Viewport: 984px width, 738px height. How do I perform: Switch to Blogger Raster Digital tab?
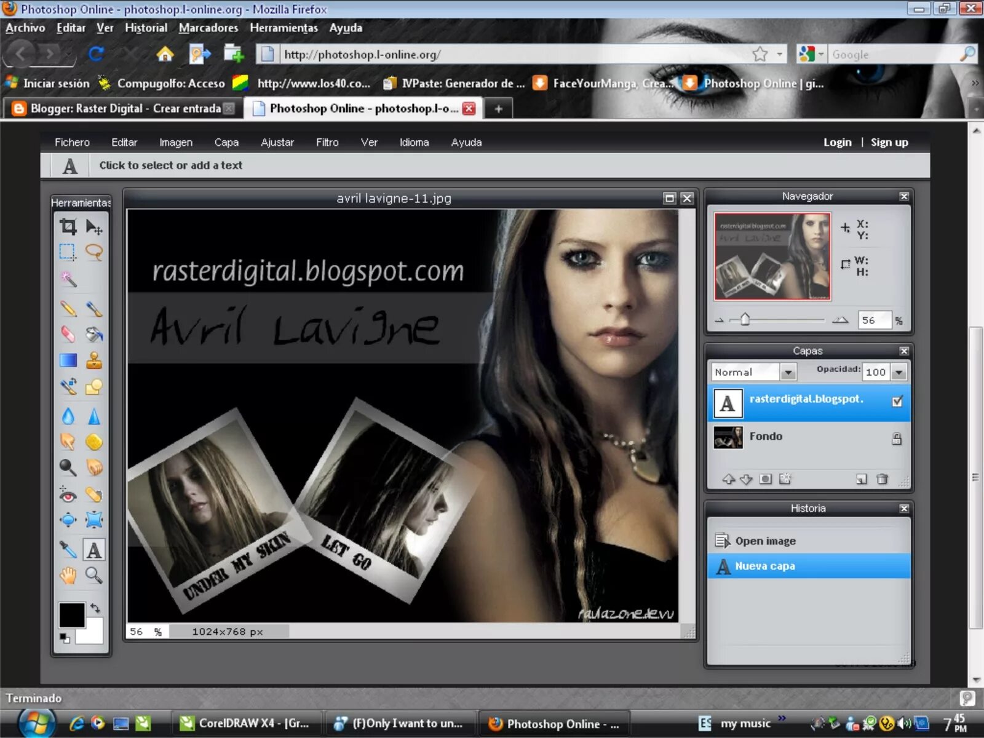point(122,108)
